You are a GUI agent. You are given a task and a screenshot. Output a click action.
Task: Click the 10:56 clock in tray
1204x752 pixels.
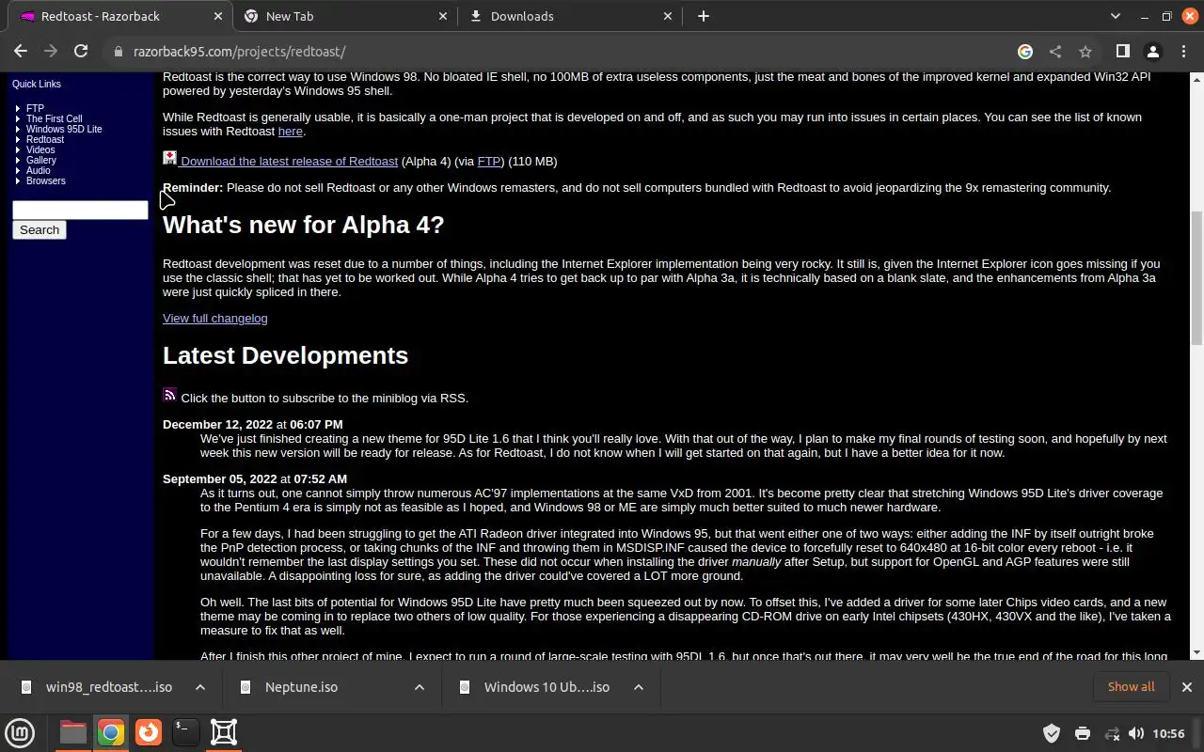[1168, 733]
